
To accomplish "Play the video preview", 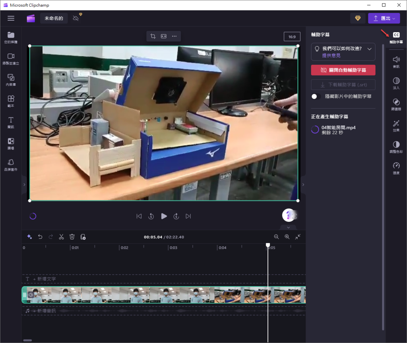I will [164, 216].
